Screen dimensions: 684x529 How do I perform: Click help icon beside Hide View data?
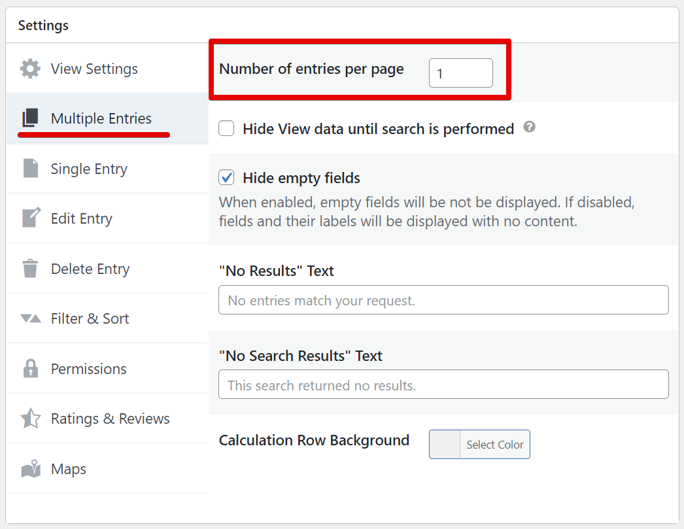point(530,128)
